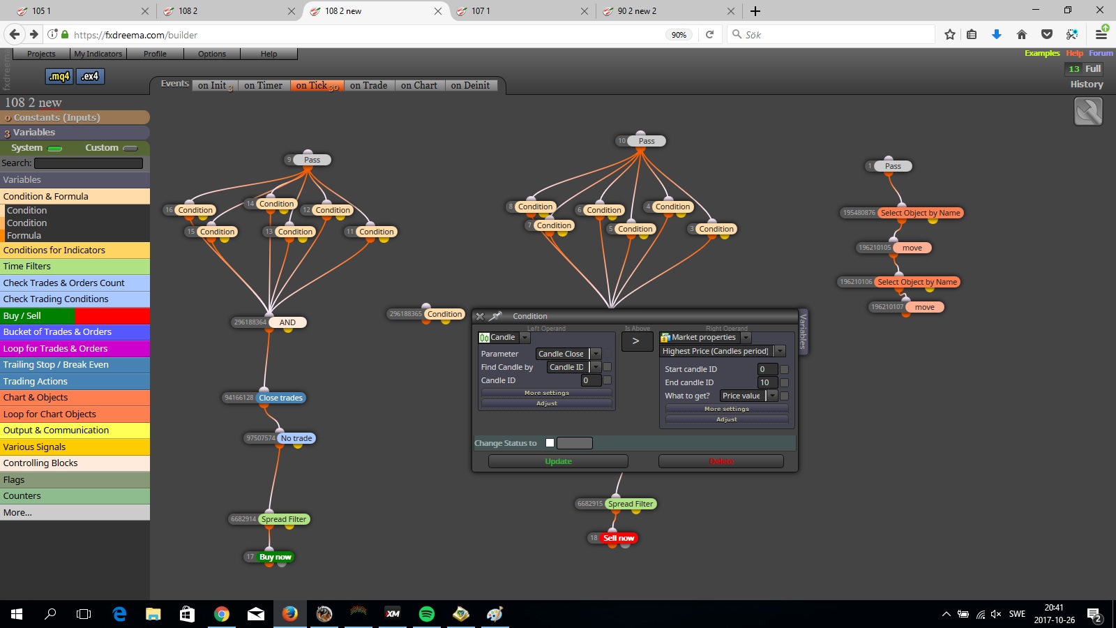Click the green Update button
Viewport: 1116px width, 628px height.
click(x=558, y=461)
